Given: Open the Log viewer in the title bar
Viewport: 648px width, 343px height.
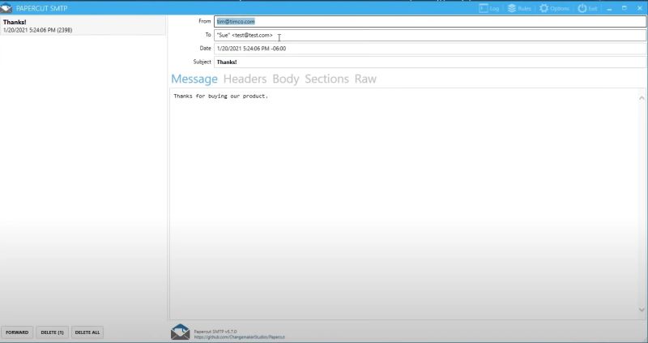Looking at the screenshot, I should pos(489,8).
